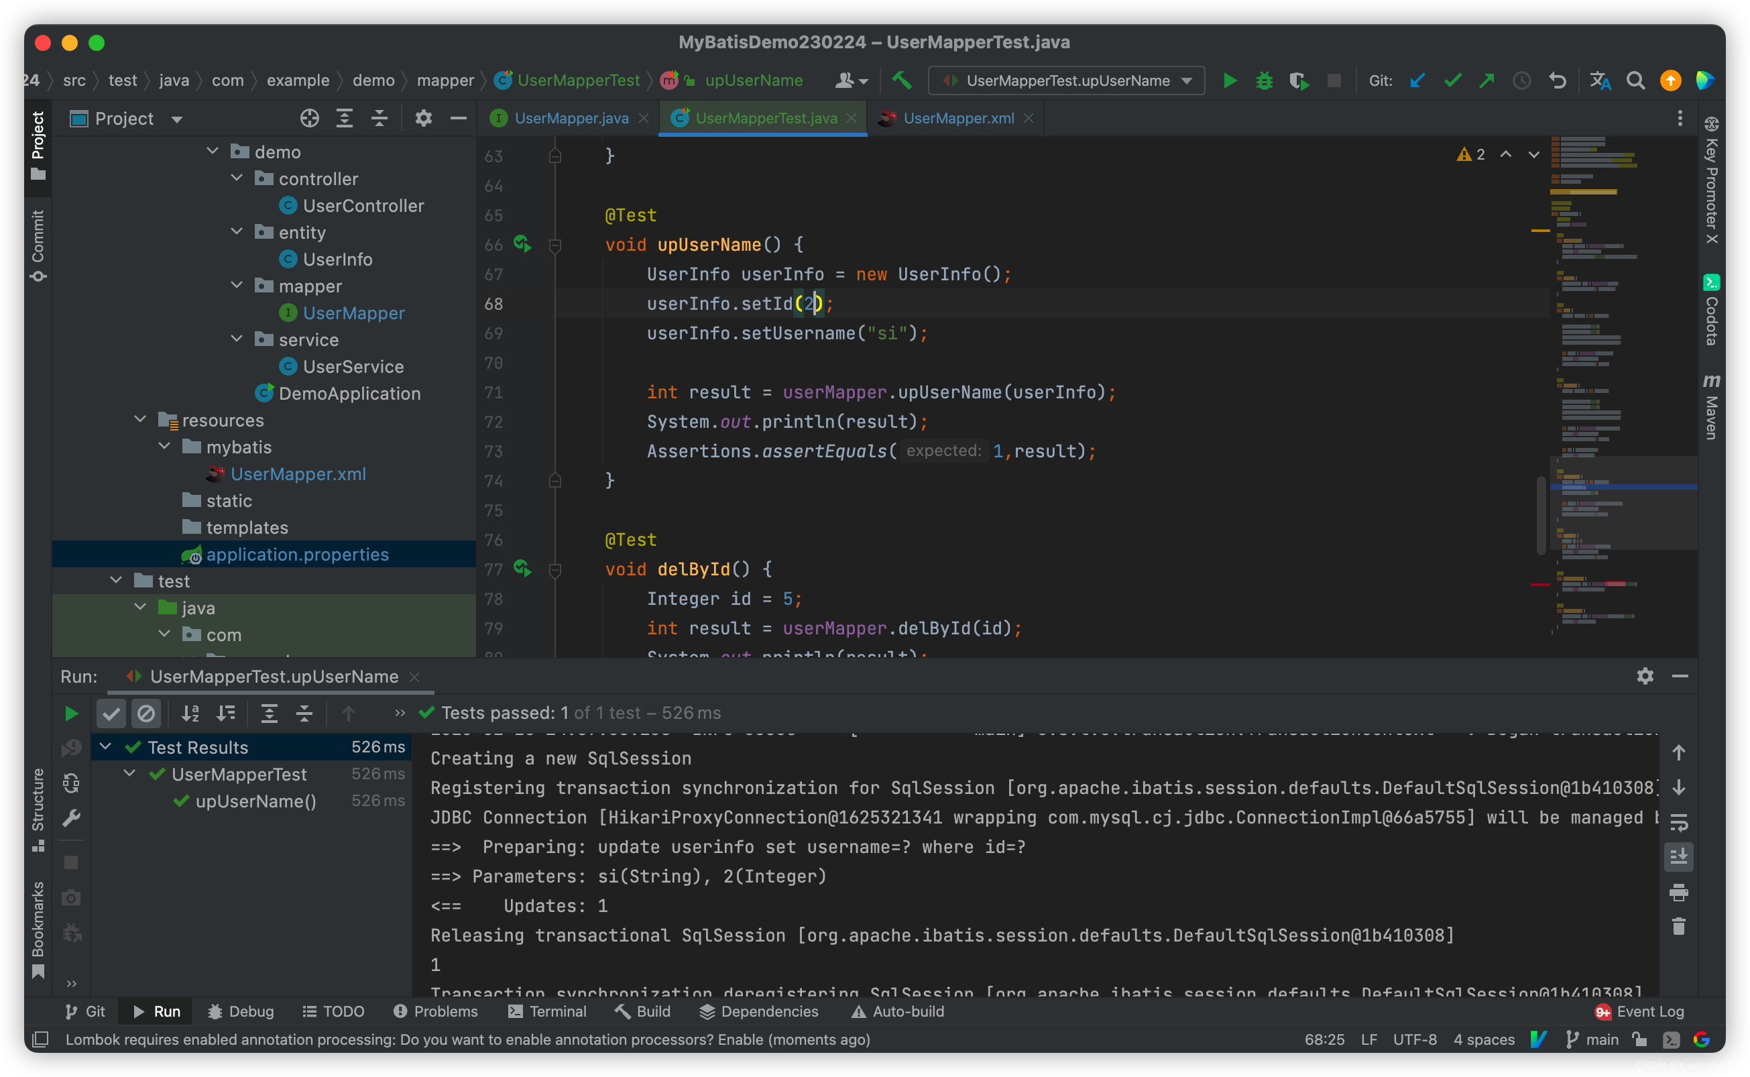Screen dimensions: 1750x1077
Task: Toggle show ignored tests button
Action: [x=146, y=713]
